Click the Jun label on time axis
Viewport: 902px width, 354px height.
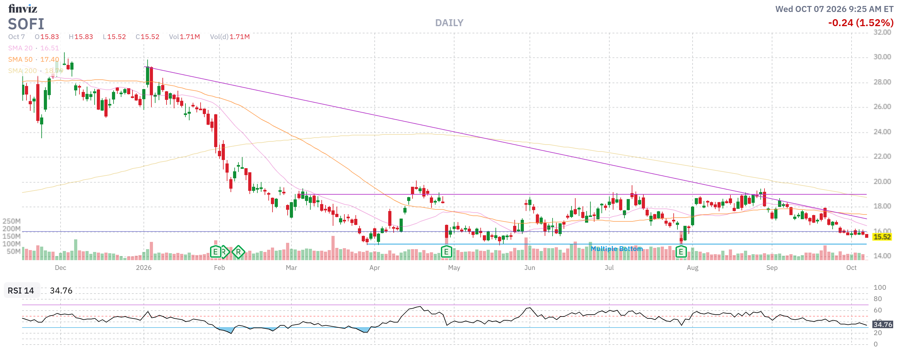click(530, 268)
